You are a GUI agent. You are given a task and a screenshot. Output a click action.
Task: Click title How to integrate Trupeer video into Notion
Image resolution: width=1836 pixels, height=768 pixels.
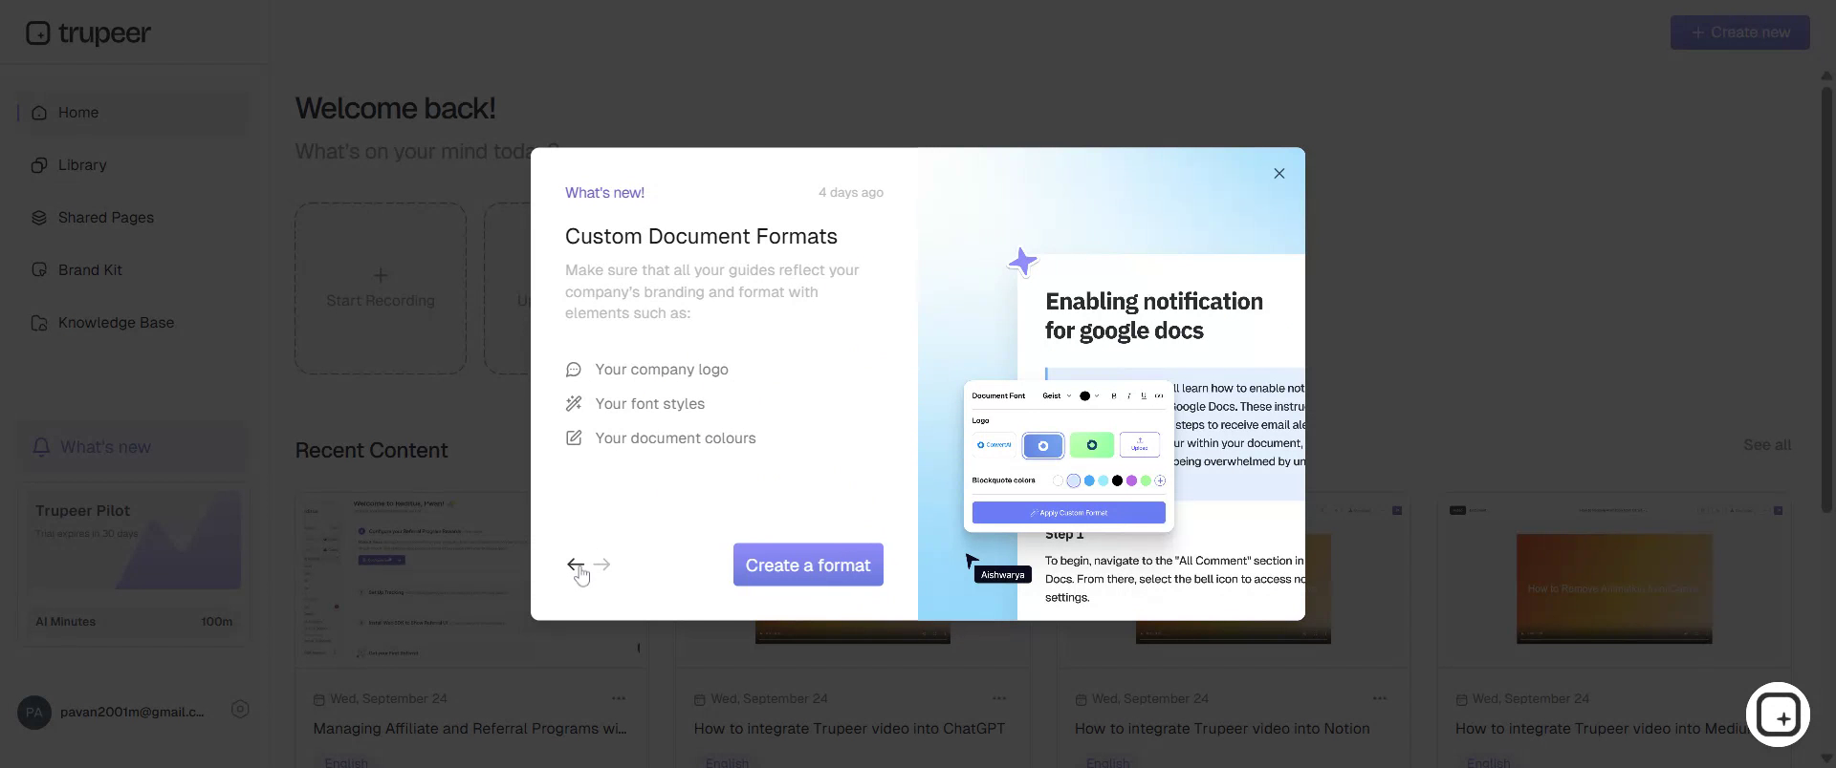point(1222,729)
